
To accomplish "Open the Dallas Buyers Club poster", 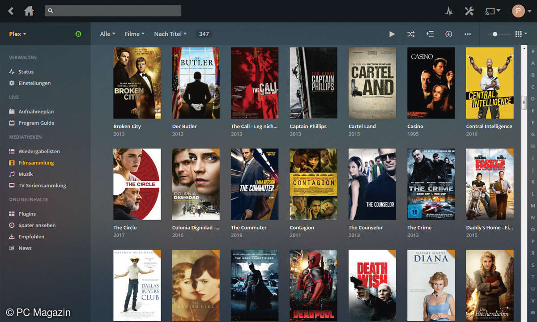I will (137, 285).
